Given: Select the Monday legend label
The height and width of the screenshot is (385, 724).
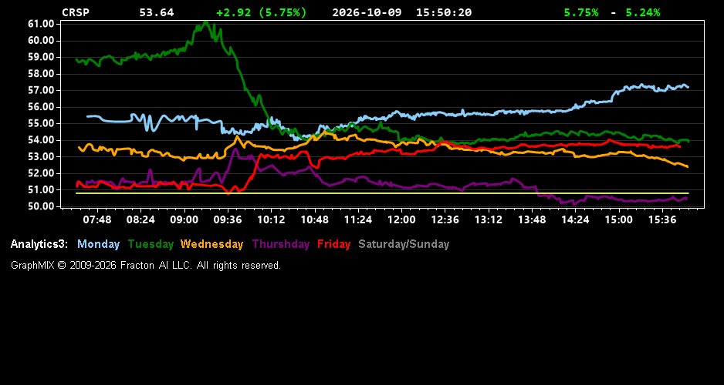Looking at the screenshot, I should pyautogui.click(x=98, y=244).
